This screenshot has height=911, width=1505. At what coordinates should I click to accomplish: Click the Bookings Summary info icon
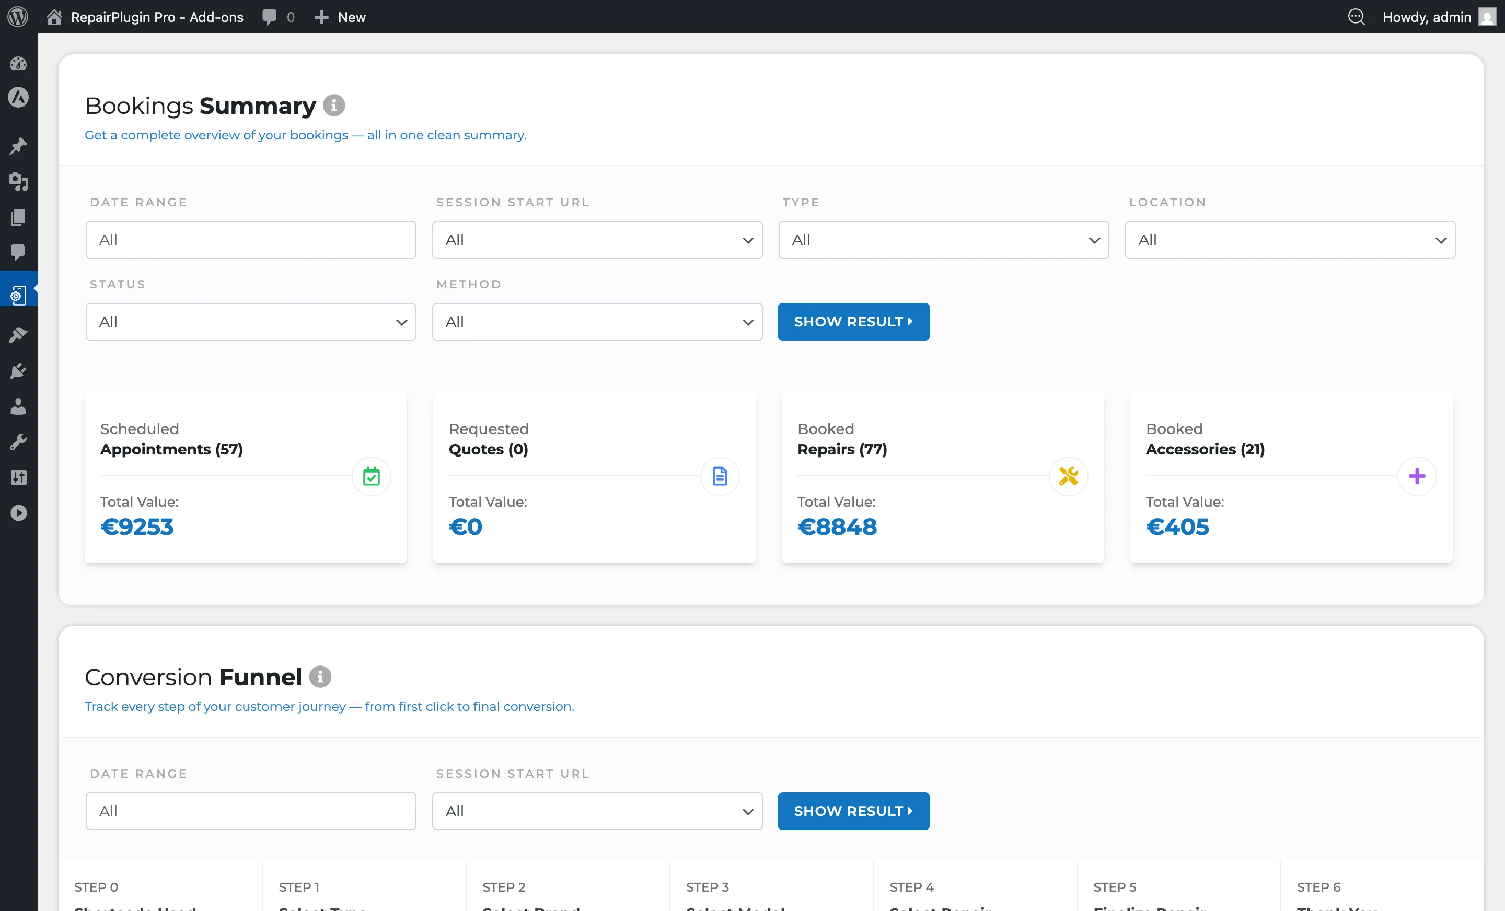(x=334, y=105)
